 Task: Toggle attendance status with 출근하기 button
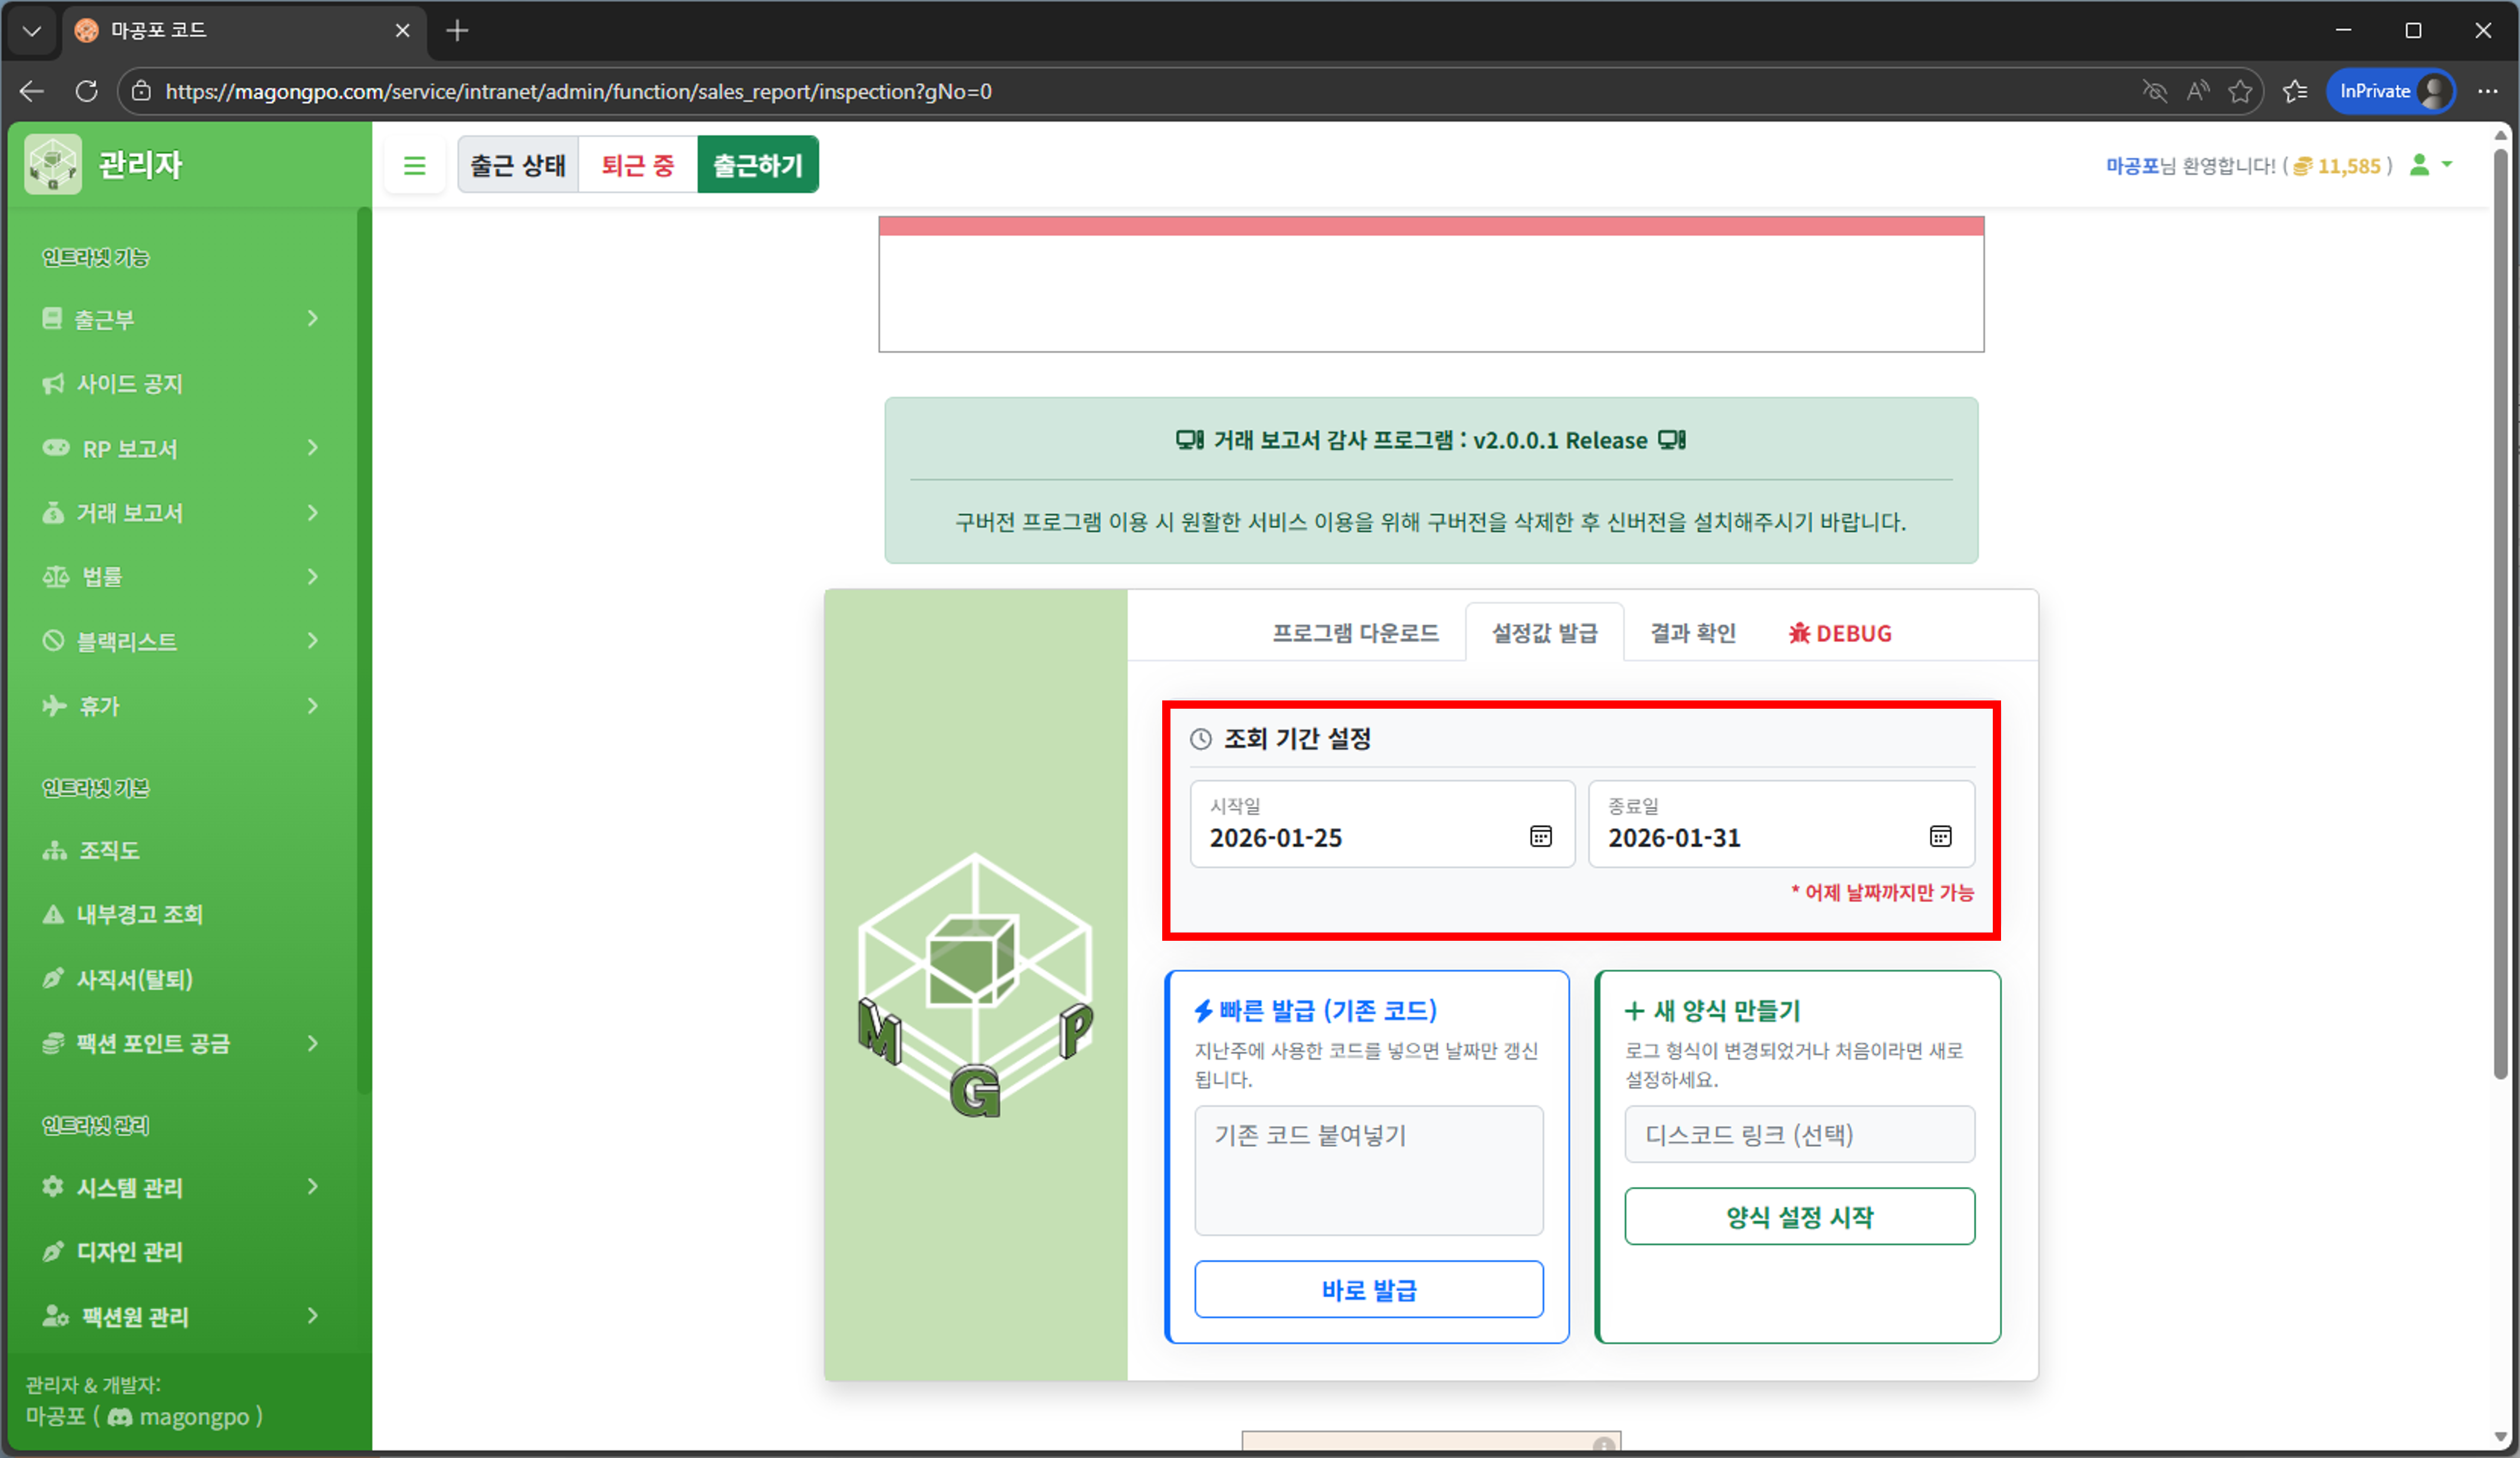(x=757, y=164)
